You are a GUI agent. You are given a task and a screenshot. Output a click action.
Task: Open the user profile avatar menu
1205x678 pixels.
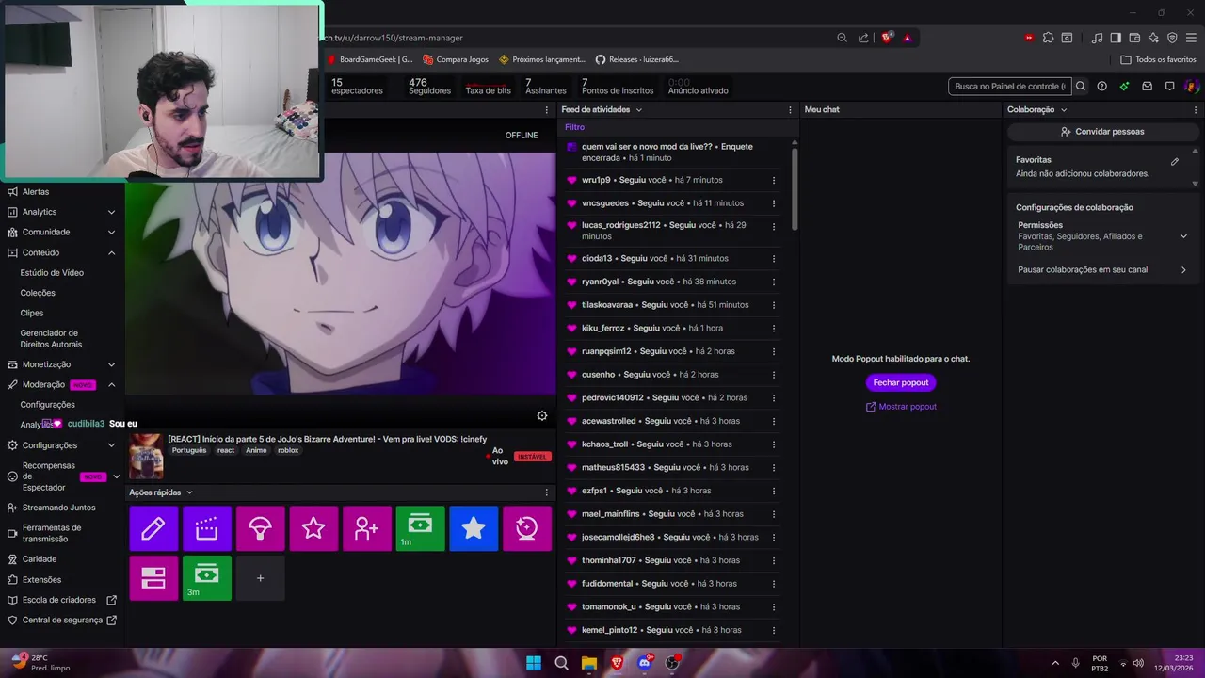(x=1191, y=86)
